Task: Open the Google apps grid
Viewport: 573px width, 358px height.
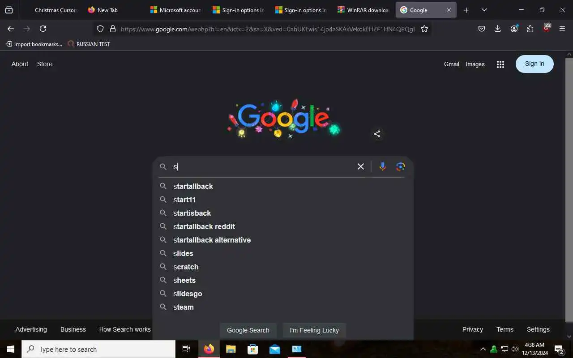Action: [x=500, y=64]
